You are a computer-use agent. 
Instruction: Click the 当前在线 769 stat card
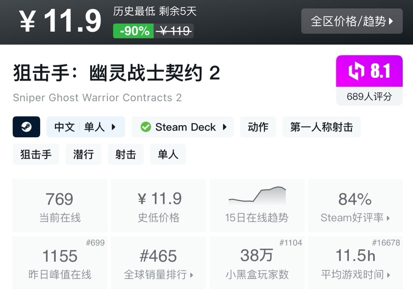60,206
